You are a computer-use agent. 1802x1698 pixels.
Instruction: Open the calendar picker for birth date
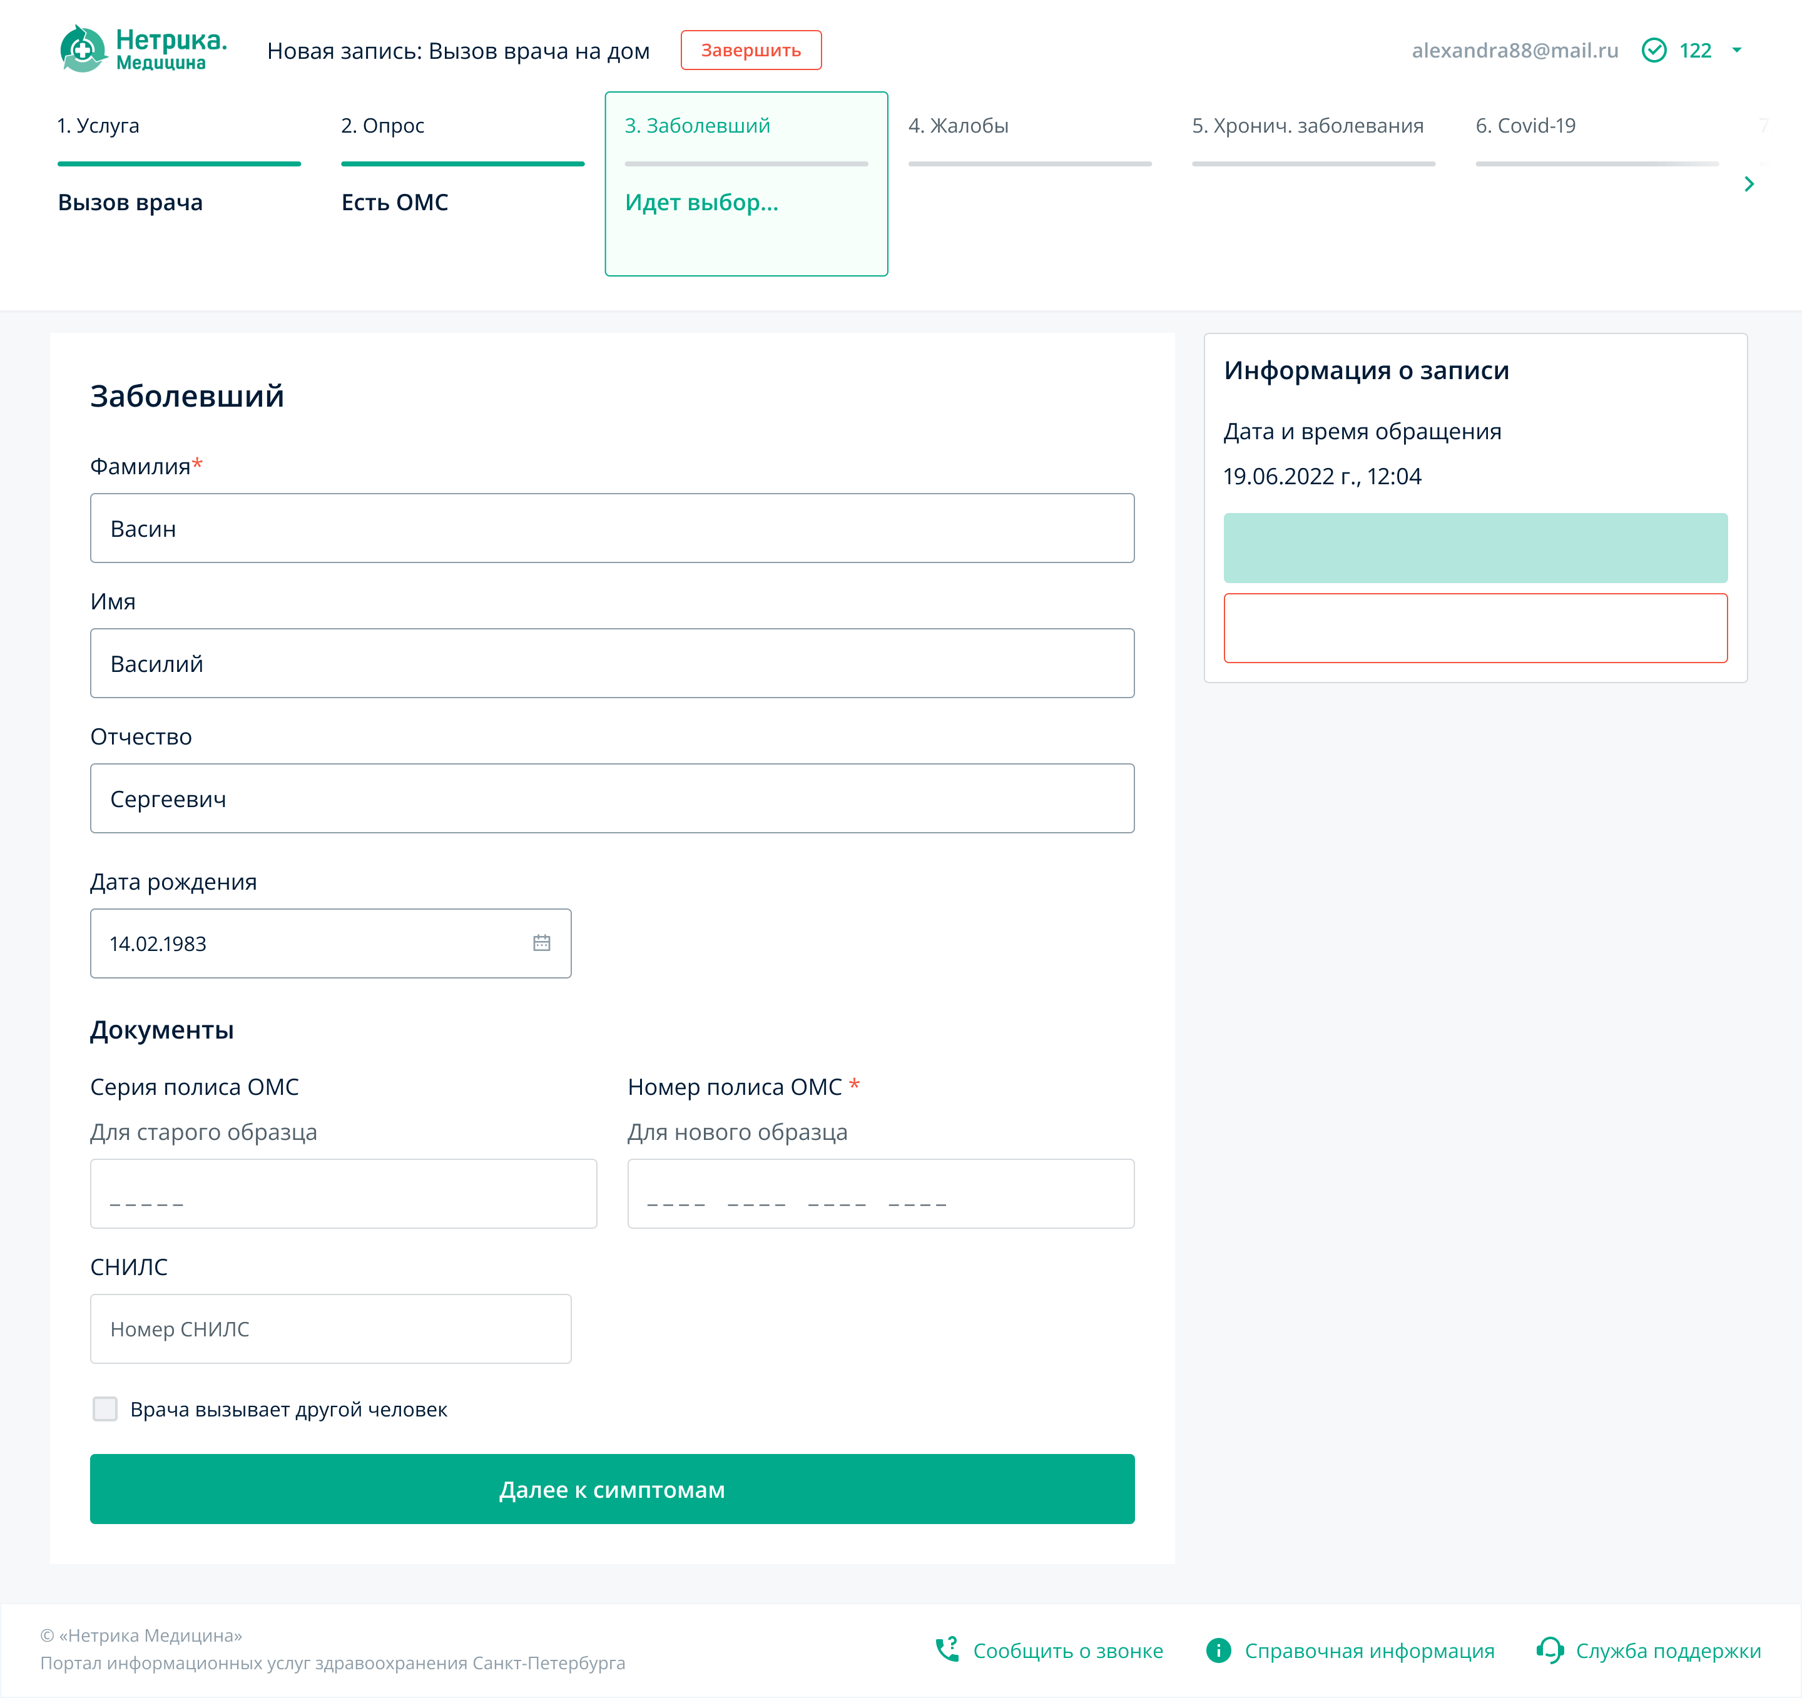point(541,943)
